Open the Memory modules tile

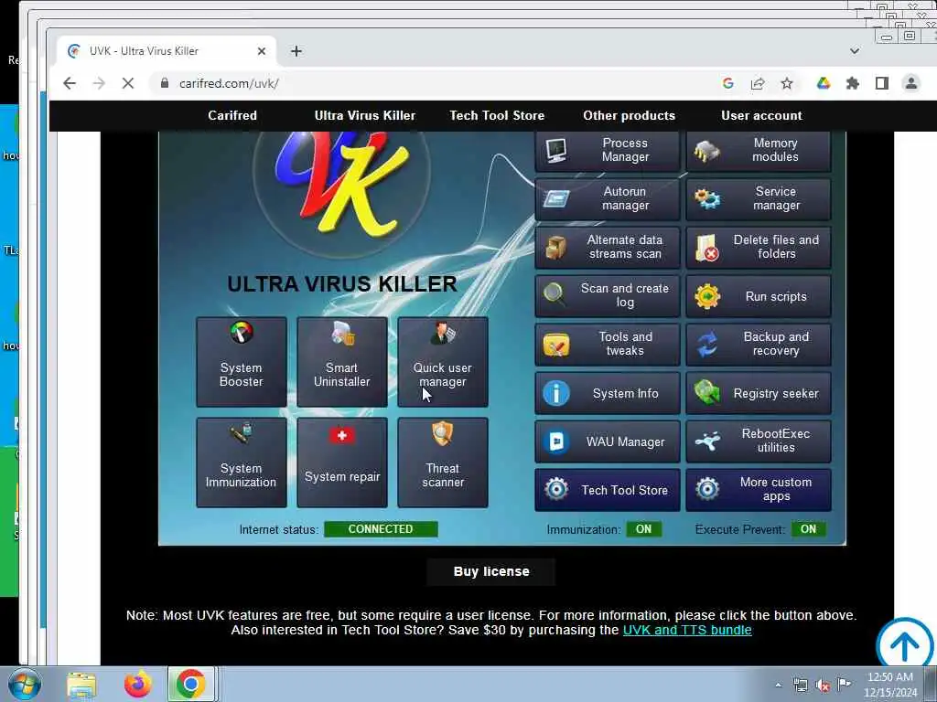click(759, 151)
